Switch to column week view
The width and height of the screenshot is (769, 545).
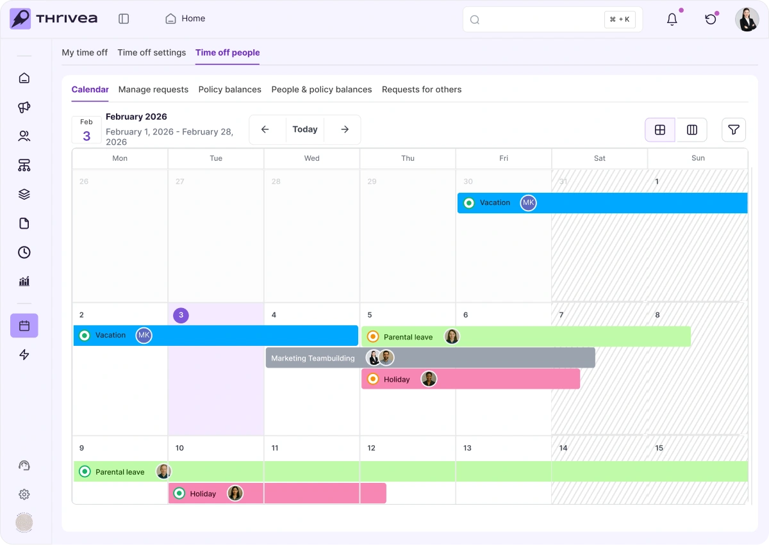coord(692,130)
